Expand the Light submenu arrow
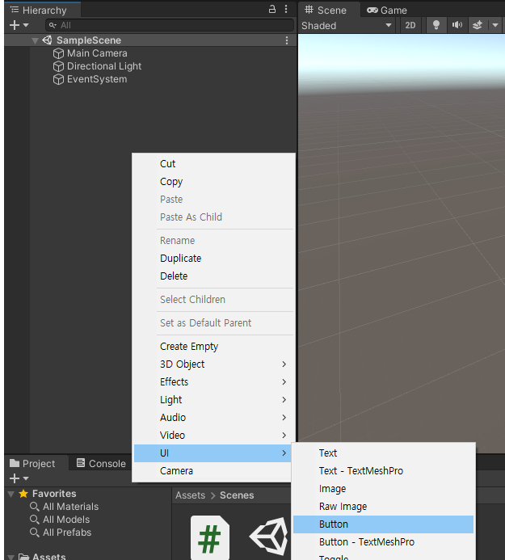Screen dimensions: 505x560 pyautogui.click(x=284, y=400)
